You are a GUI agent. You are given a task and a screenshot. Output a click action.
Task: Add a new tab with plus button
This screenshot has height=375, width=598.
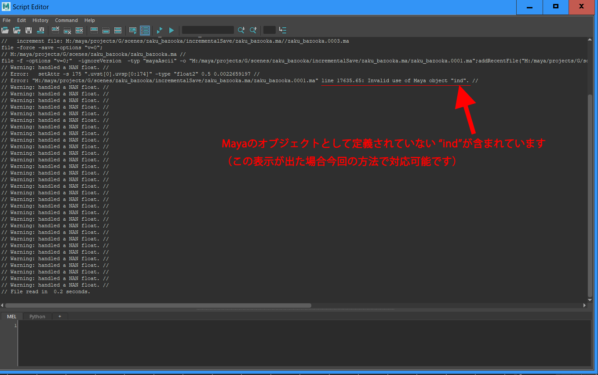pos(60,317)
